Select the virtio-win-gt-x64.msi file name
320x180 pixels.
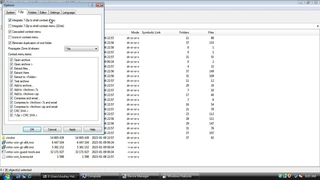(x=20, y=142)
